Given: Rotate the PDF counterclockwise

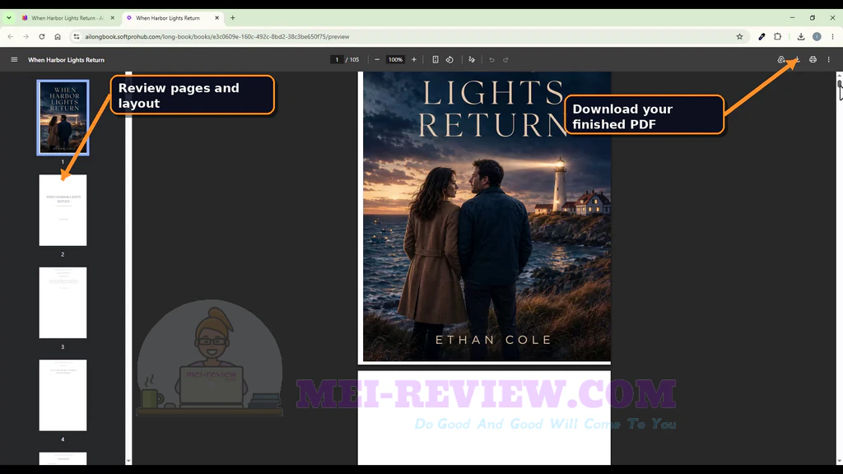Looking at the screenshot, I should pyautogui.click(x=449, y=59).
